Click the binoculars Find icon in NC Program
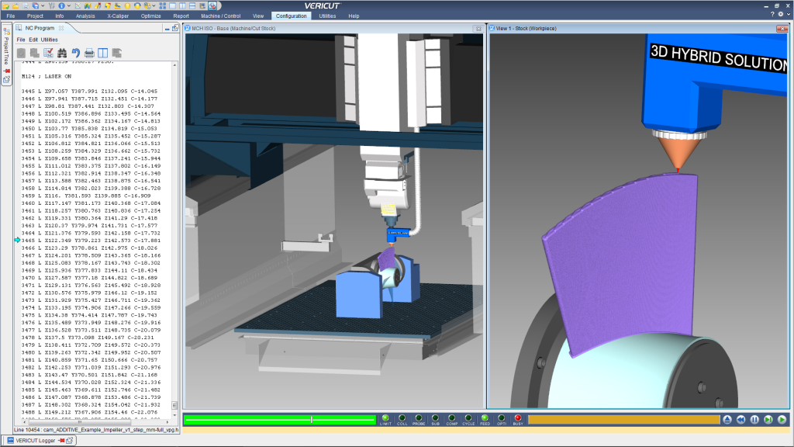794x447 pixels. coord(61,53)
